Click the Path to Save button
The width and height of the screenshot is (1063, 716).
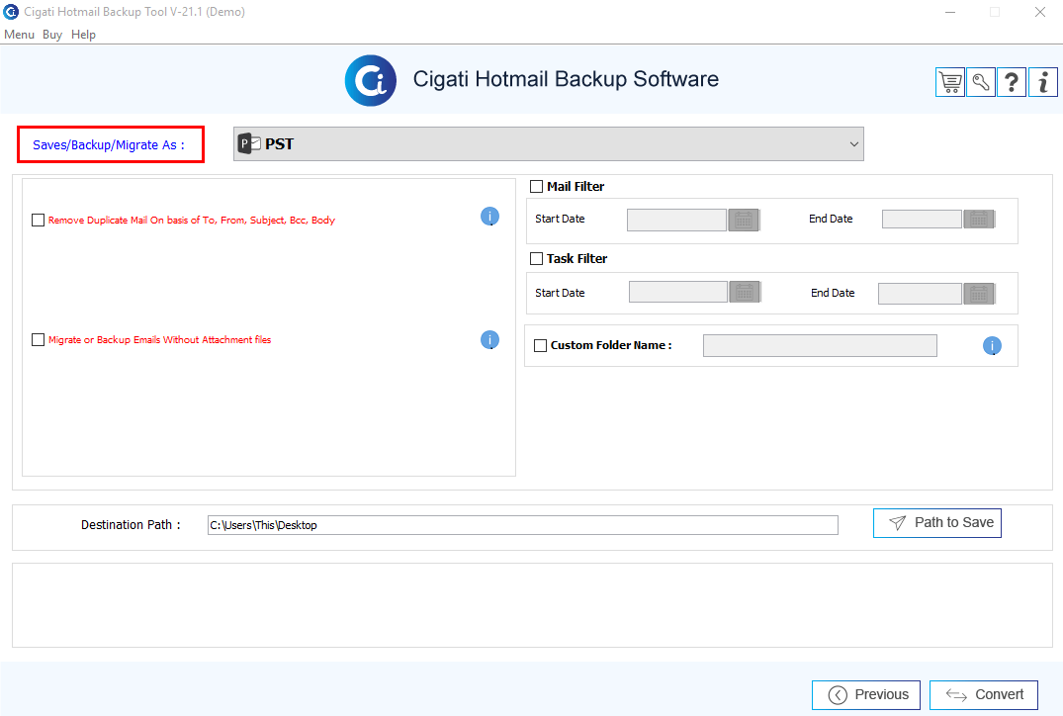coord(936,523)
